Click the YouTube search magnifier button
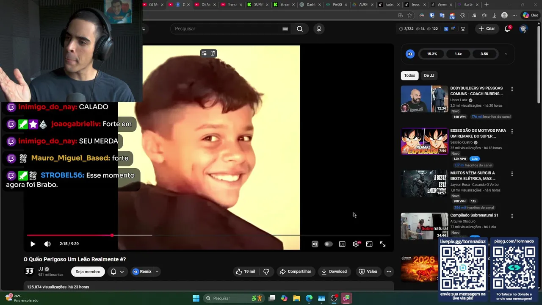The image size is (542, 305). coord(300,29)
